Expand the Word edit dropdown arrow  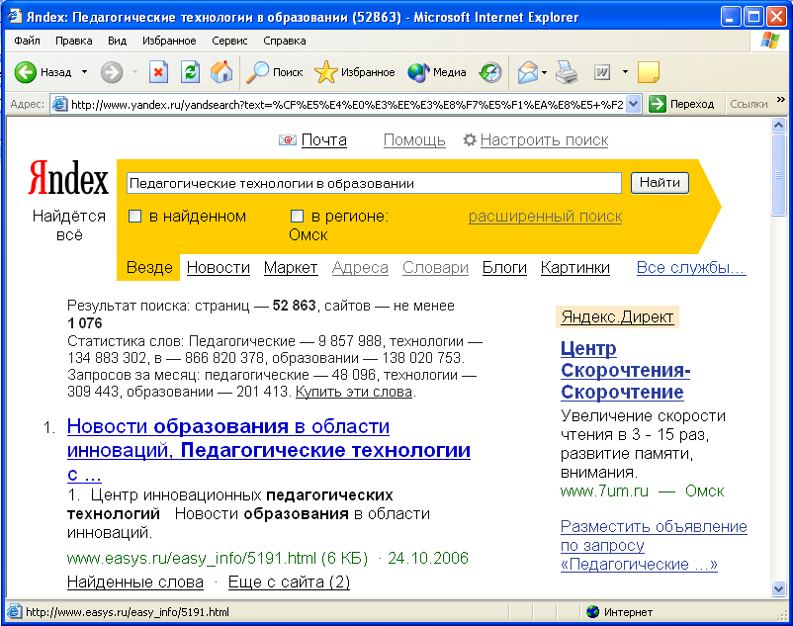tap(625, 72)
